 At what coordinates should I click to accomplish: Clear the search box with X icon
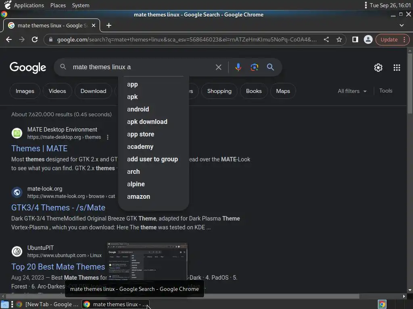pyautogui.click(x=218, y=67)
